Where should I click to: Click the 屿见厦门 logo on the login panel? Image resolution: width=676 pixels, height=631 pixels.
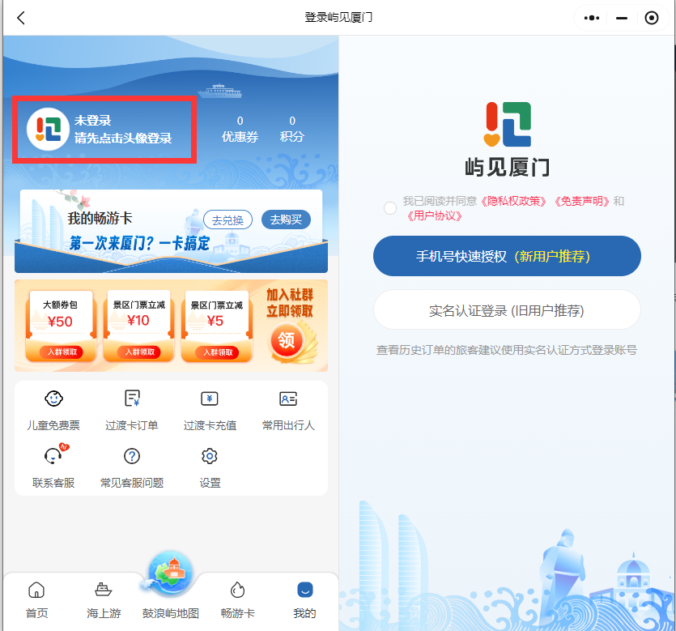(x=507, y=124)
